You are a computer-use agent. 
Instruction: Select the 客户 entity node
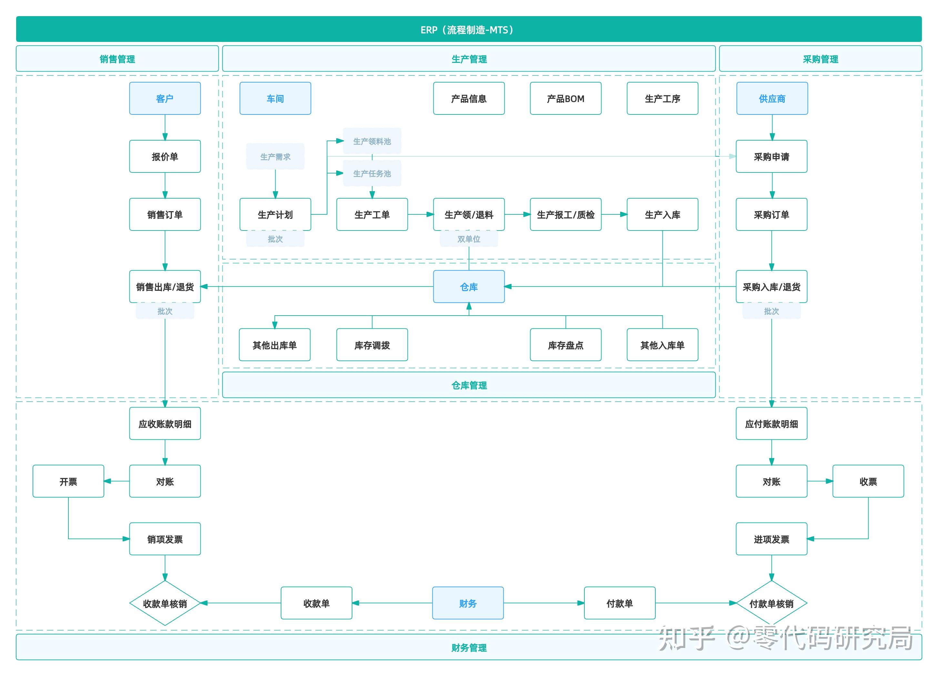pyautogui.click(x=165, y=98)
